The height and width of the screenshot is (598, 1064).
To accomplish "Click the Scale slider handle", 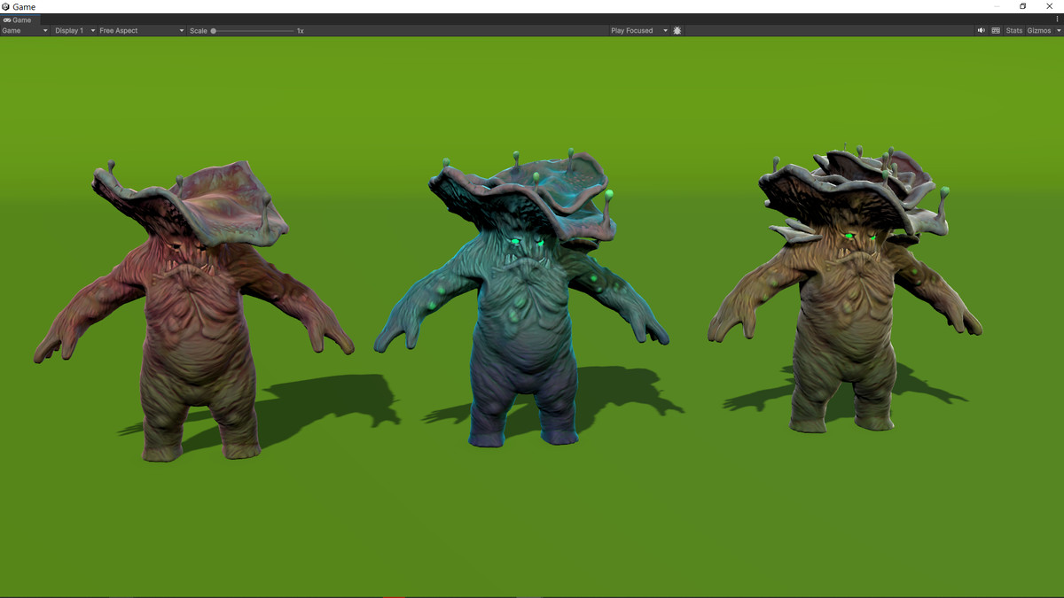I will [214, 30].
